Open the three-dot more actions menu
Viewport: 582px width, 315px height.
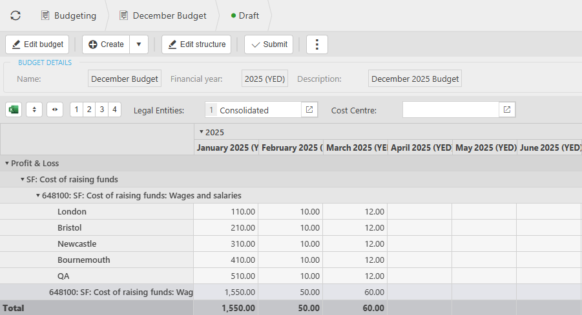coord(317,44)
